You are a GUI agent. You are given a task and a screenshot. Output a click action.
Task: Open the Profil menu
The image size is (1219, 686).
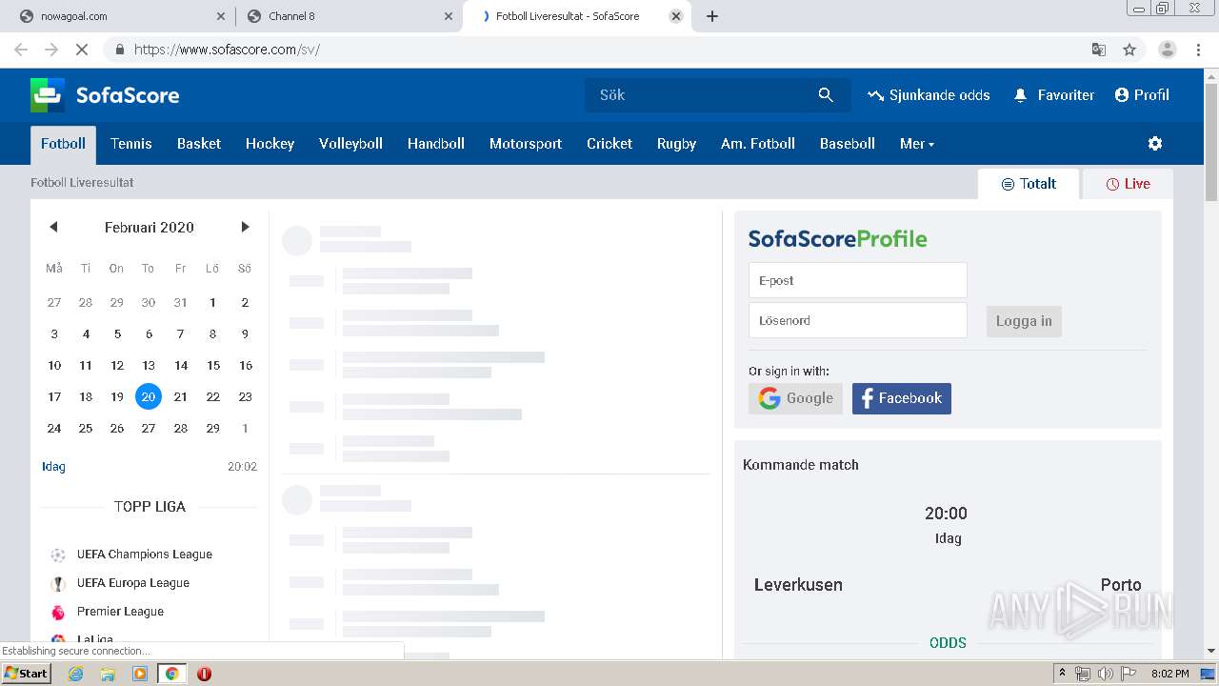(x=1142, y=95)
